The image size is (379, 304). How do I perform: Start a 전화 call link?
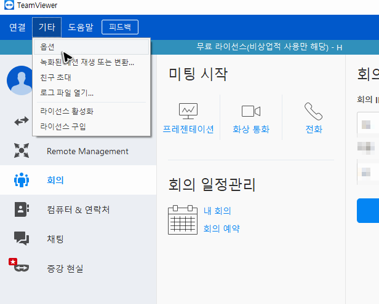click(x=314, y=130)
